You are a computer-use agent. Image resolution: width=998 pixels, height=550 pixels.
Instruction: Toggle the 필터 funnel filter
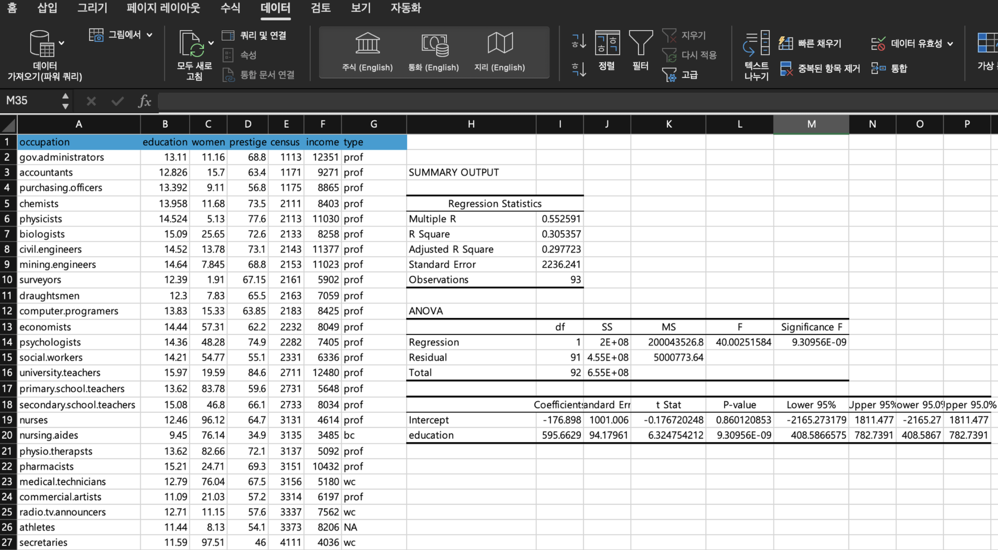tap(640, 50)
